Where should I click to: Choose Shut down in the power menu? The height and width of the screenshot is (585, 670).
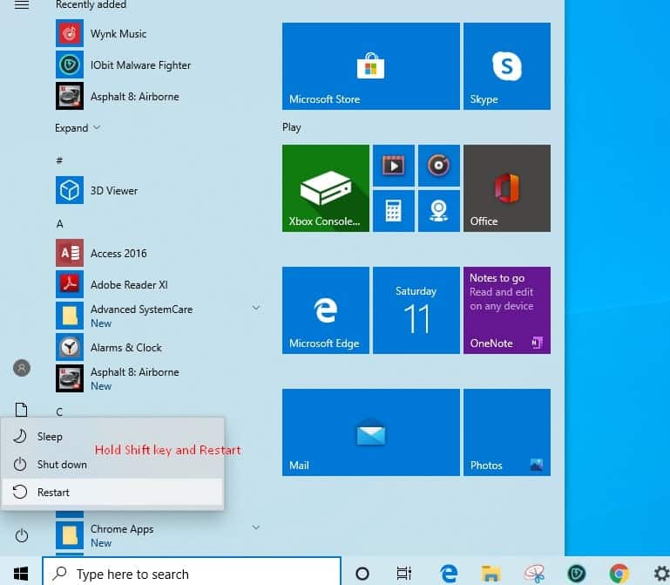tap(62, 465)
